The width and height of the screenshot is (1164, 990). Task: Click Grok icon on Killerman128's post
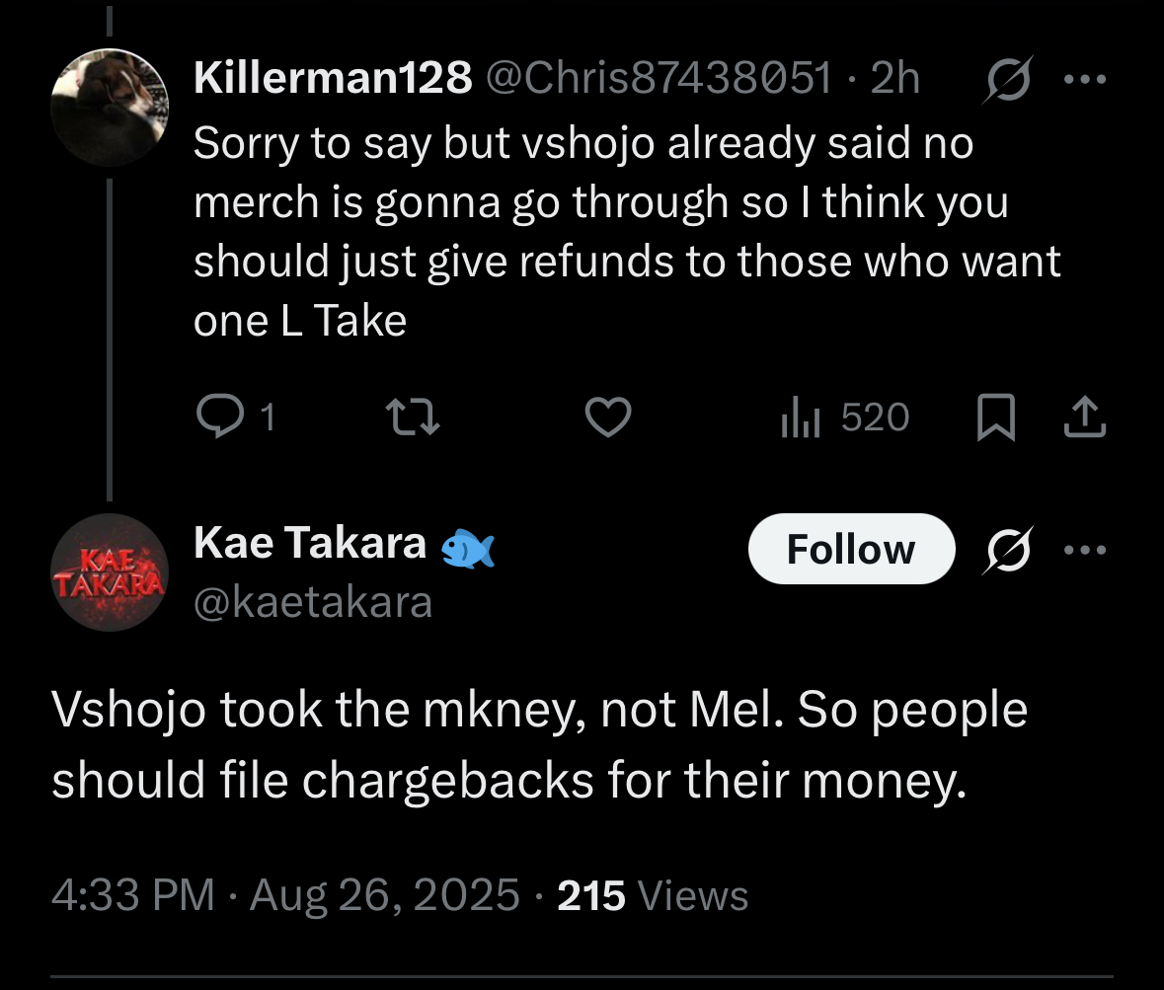1007,79
